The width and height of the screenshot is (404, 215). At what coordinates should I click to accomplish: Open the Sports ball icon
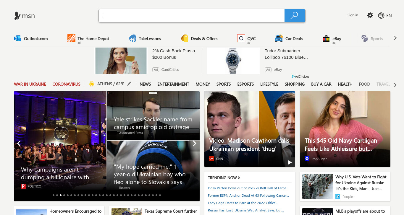click(x=365, y=38)
